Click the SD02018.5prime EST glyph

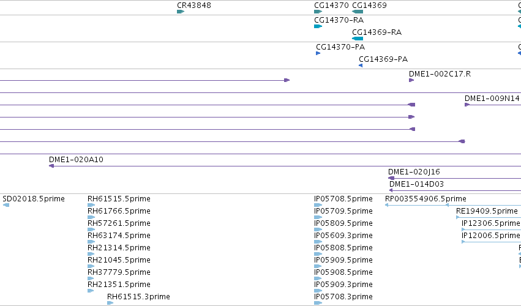pos(6,205)
